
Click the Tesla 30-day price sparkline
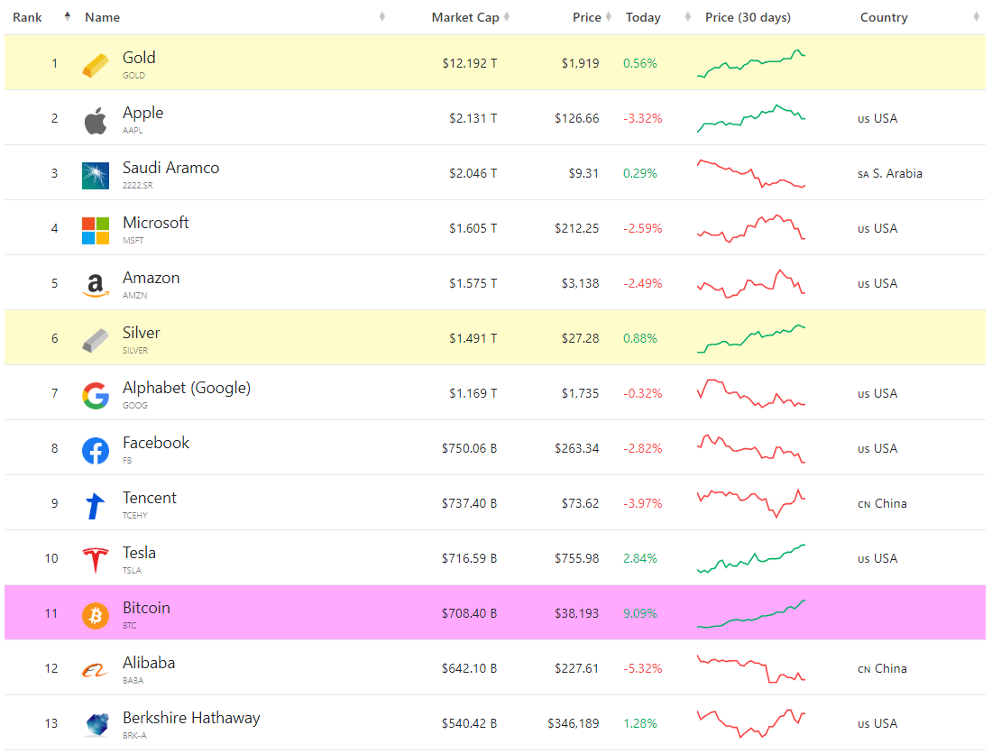tap(751, 558)
